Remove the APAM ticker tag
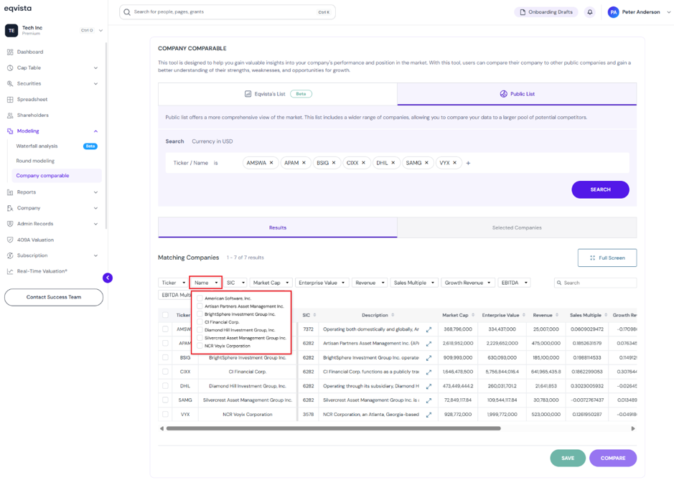The image size is (674, 480). (x=304, y=163)
